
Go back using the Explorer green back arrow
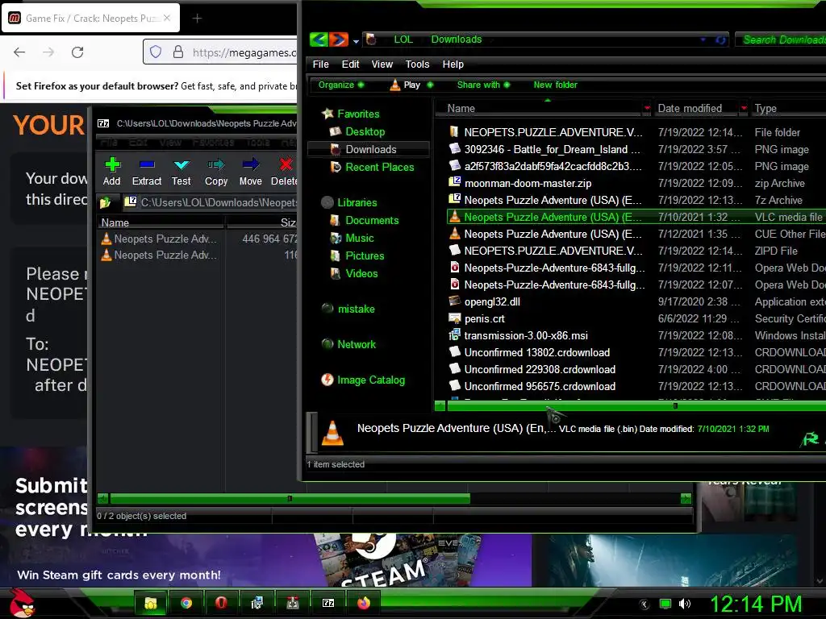pos(319,39)
